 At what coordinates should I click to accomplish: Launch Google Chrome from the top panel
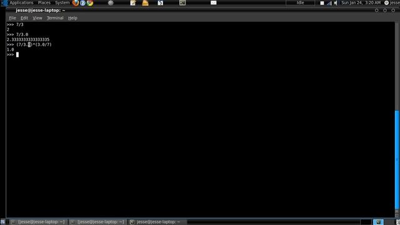(90, 2)
